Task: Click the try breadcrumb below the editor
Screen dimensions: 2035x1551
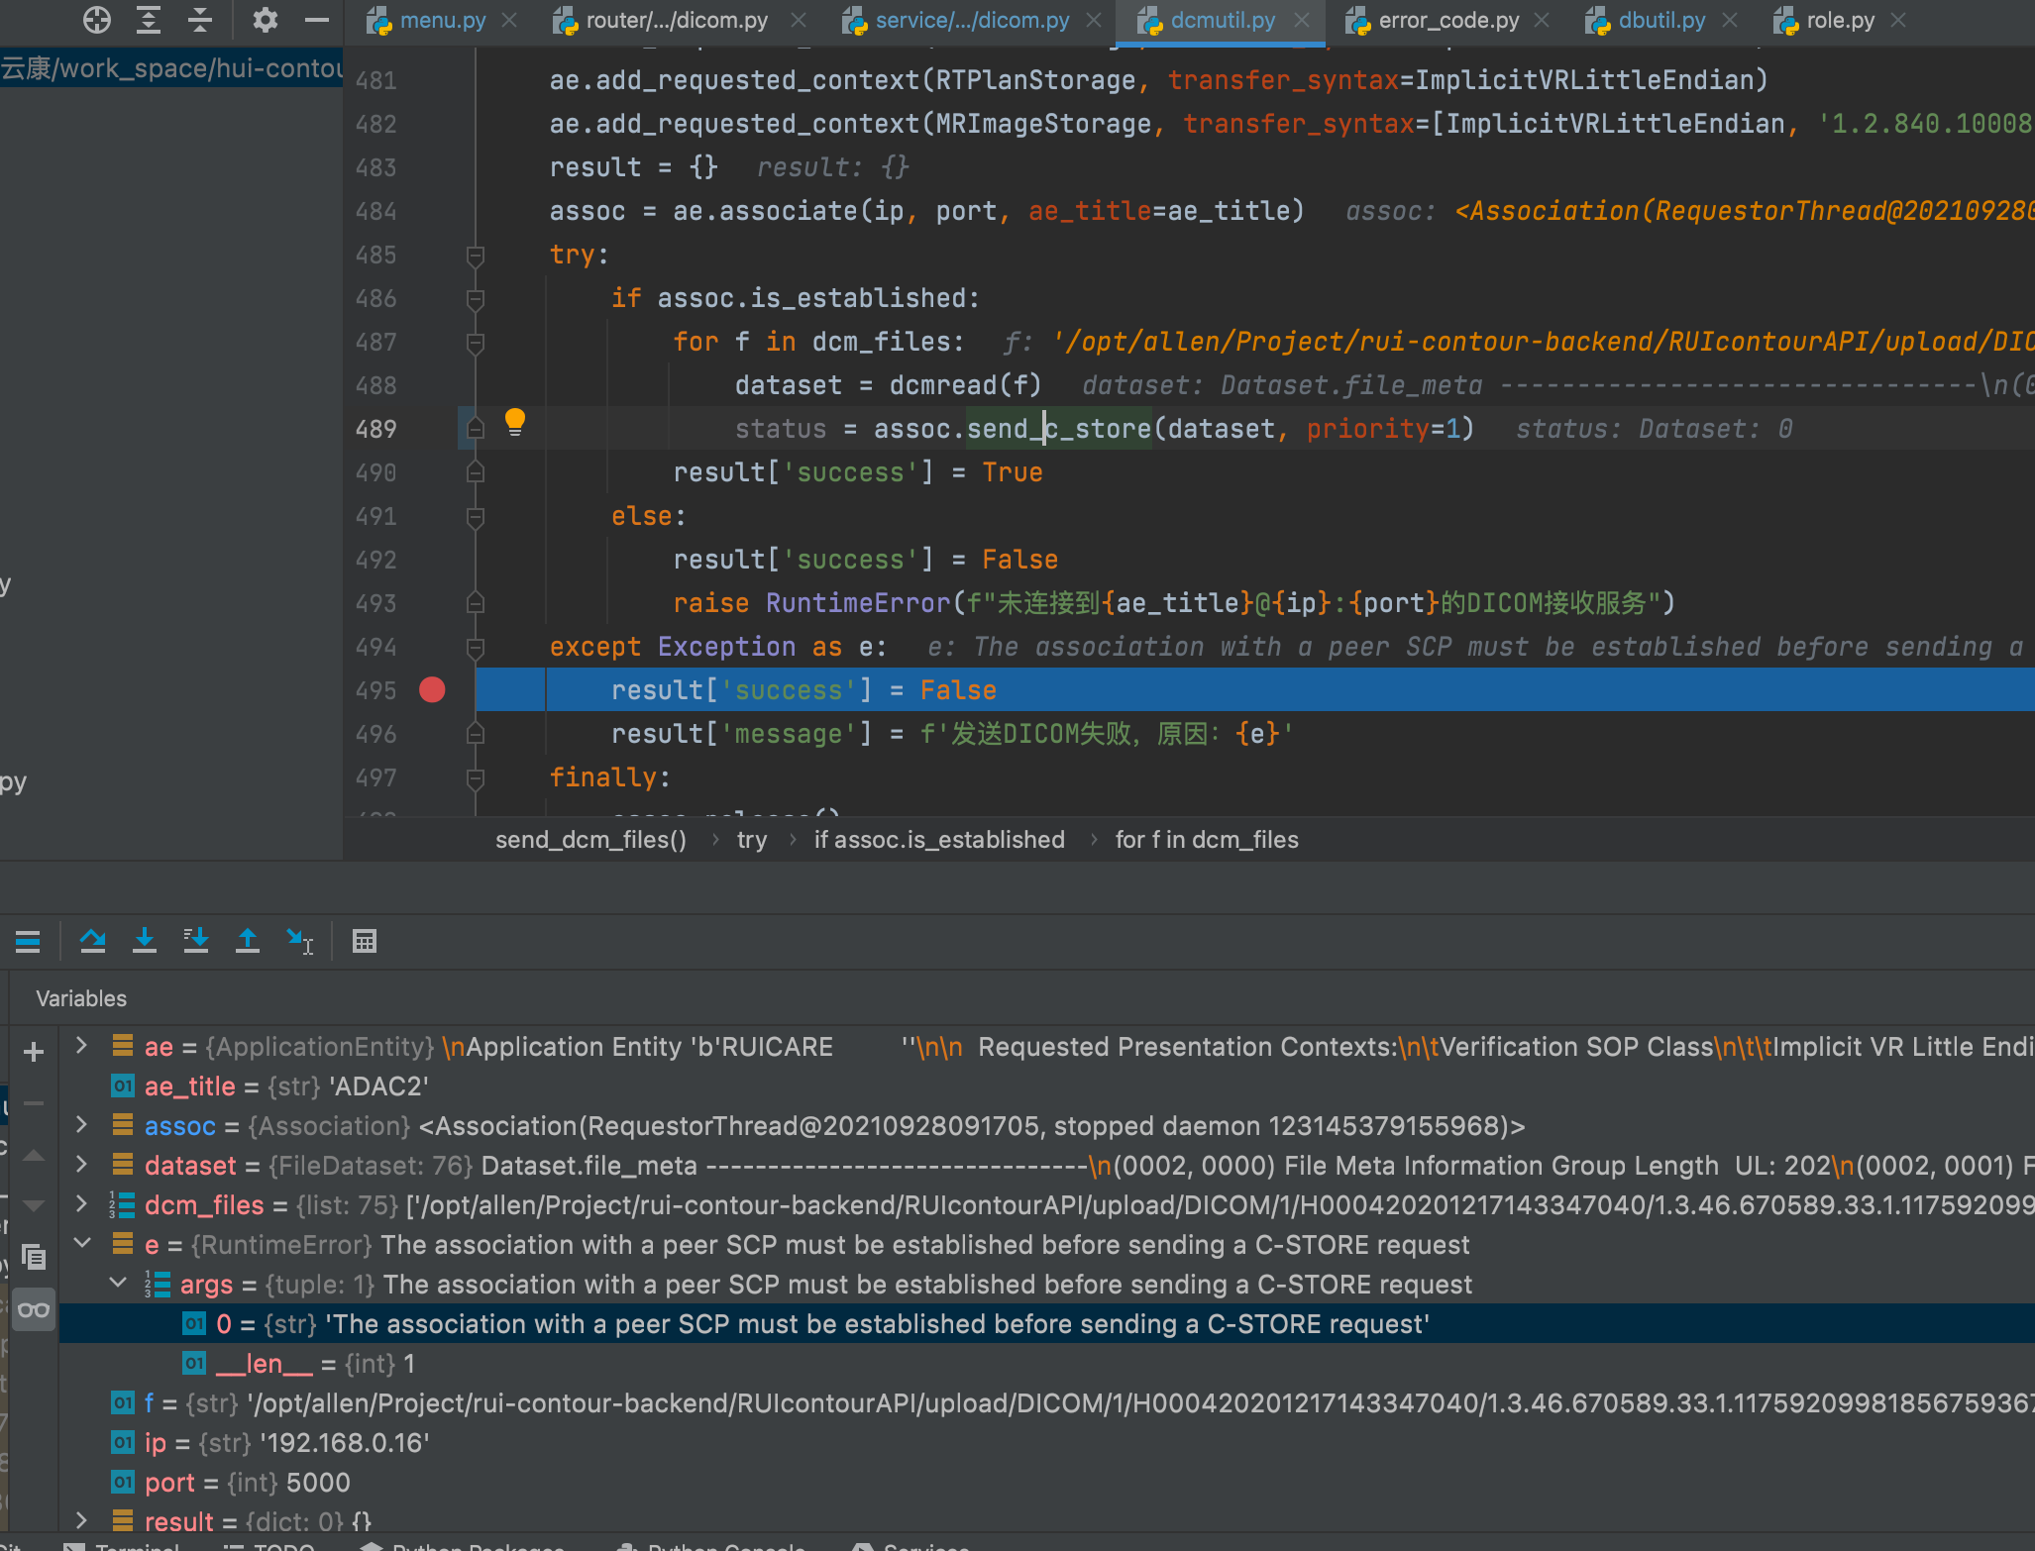Action: click(x=752, y=839)
